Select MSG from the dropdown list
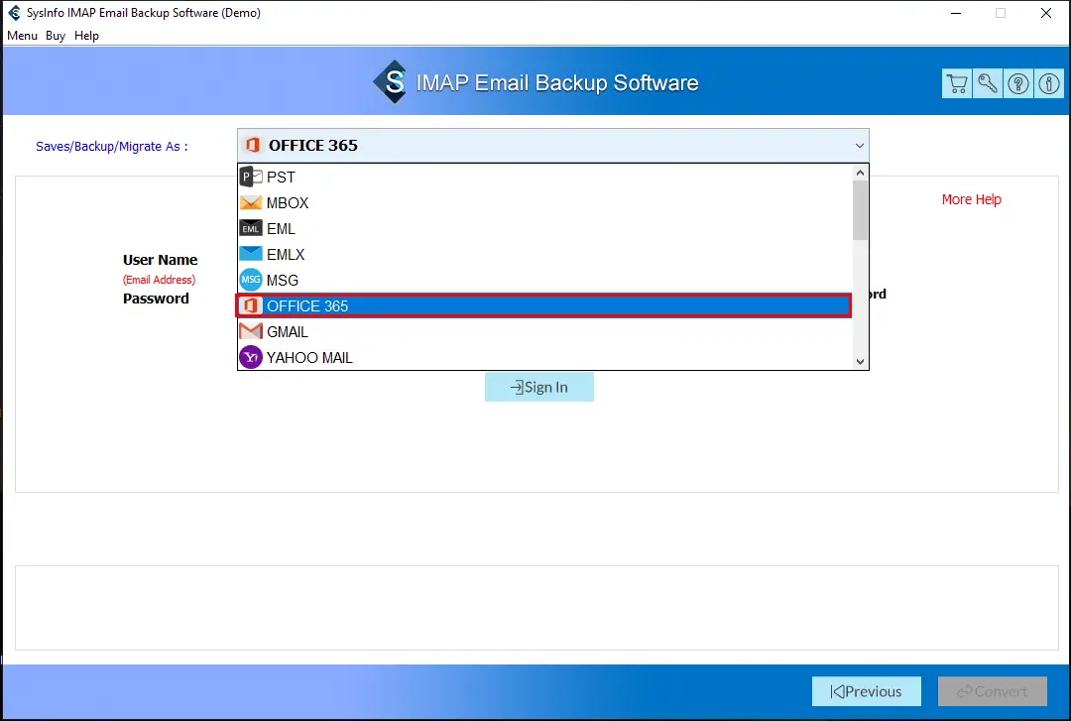Image resolution: width=1071 pixels, height=721 pixels. coord(282,281)
